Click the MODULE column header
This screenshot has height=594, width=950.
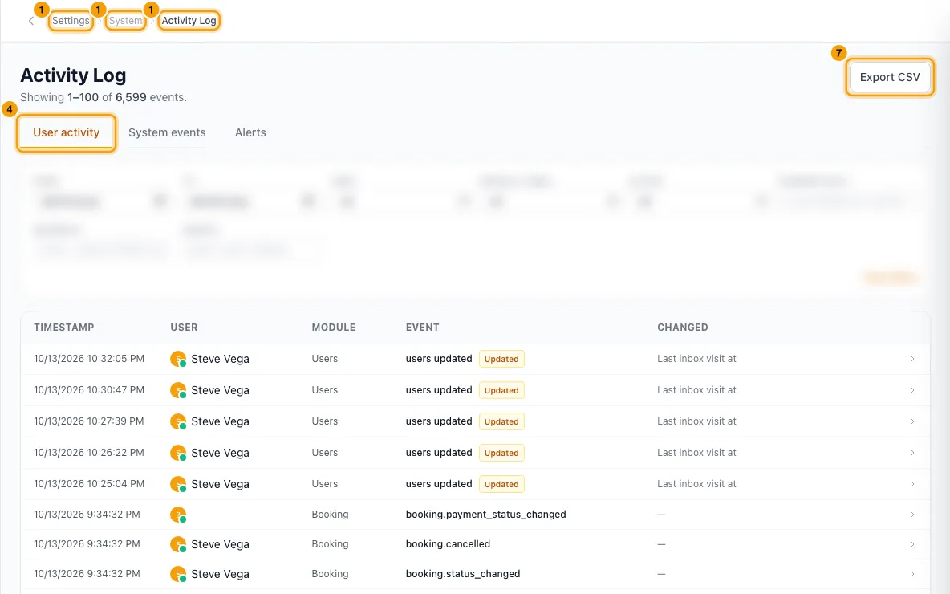tap(333, 328)
